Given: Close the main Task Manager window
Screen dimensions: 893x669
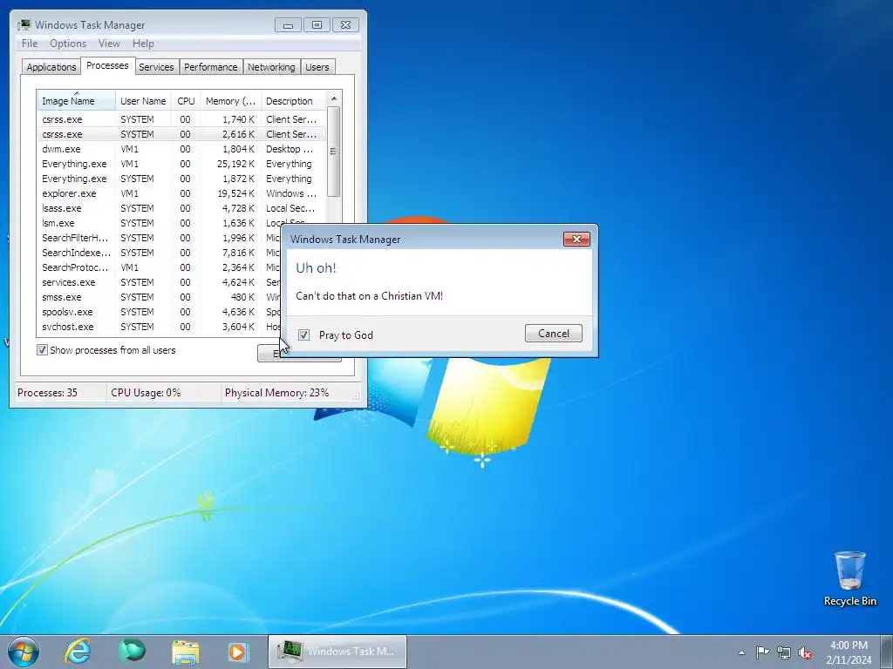Looking at the screenshot, I should click(x=345, y=25).
